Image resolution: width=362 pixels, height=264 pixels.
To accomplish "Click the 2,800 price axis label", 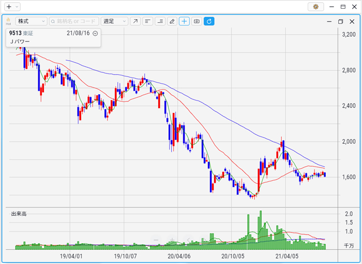I will pos(349,70).
